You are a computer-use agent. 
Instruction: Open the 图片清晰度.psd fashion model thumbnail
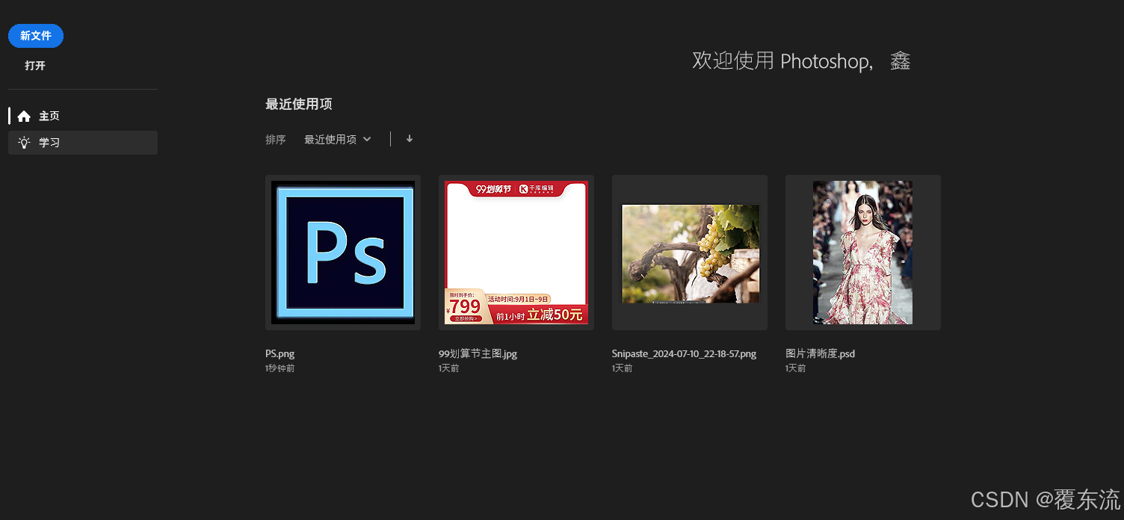pos(863,253)
